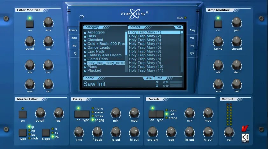Open the Gated Pads category

[x=98, y=59]
